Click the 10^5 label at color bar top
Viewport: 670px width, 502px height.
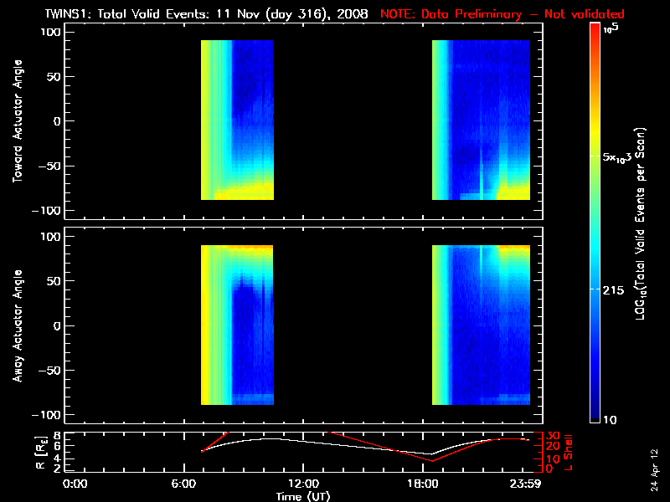pos(611,28)
